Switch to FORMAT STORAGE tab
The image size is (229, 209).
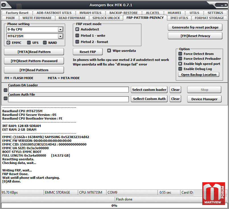coord(209,18)
